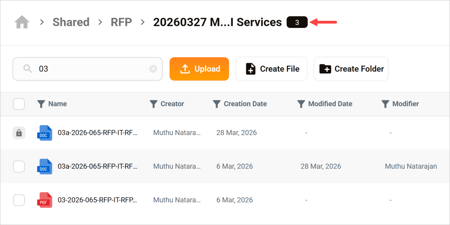Open the Modified Date column filter
The width and height of the screenshot is (450, 225).
301,104
